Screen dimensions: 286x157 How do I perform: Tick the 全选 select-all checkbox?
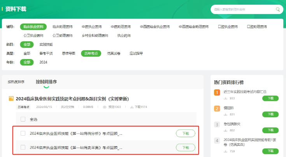click(x=23, y=119)
